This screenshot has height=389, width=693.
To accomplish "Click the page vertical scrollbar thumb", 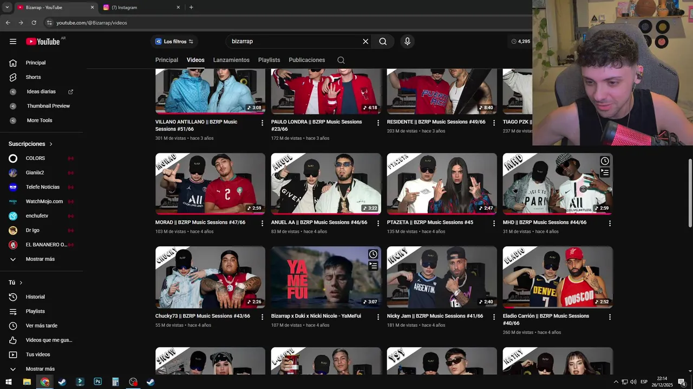I will click(x=690, y=193).
